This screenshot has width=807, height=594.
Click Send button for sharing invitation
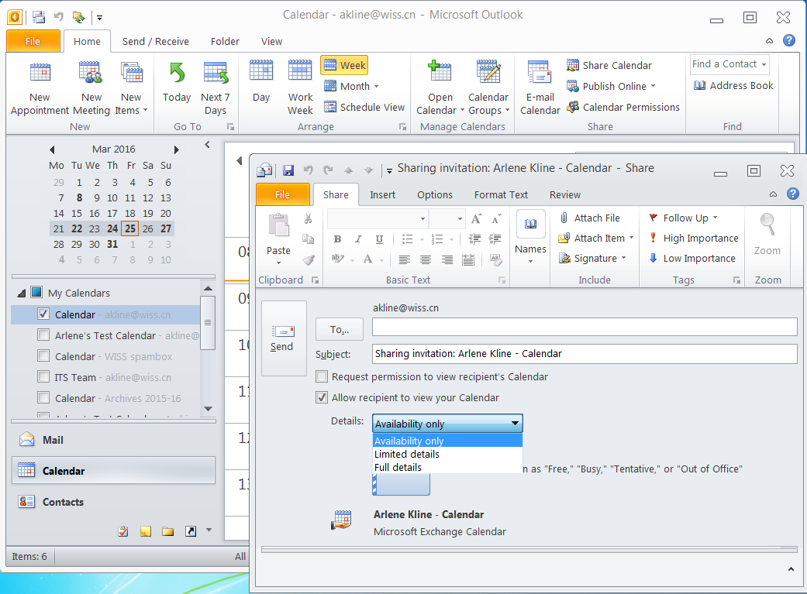(284, 338)
